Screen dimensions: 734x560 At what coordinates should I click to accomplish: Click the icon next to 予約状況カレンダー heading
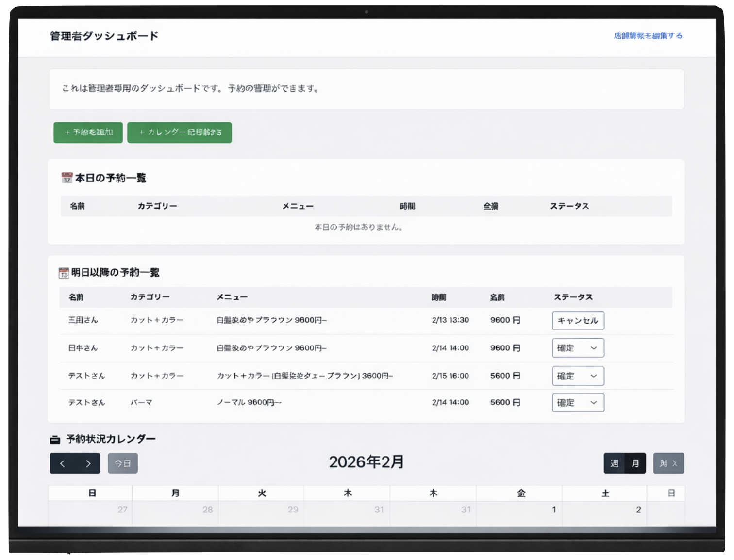pos(54,439)
